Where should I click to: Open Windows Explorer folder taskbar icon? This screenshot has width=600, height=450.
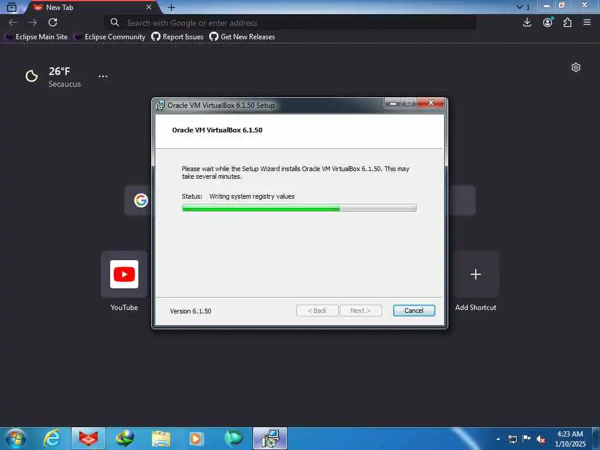click(x=161, y=438)
